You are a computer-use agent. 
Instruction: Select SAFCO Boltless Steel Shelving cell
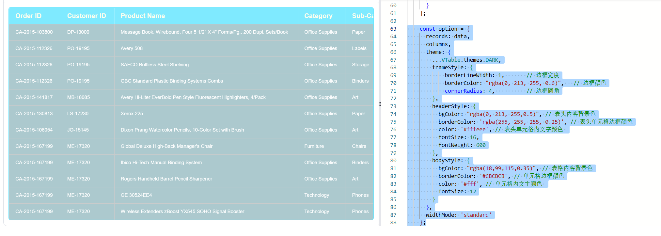point(206,65)
